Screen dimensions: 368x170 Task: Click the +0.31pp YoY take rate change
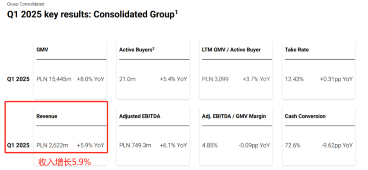pyautogui.click(x=336, y=79)
